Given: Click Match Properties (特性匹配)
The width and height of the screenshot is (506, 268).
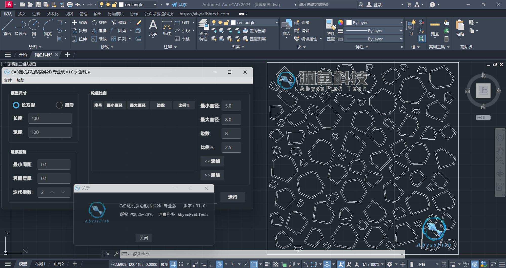Looking at the screenshot, I should (x=331, y=30).
